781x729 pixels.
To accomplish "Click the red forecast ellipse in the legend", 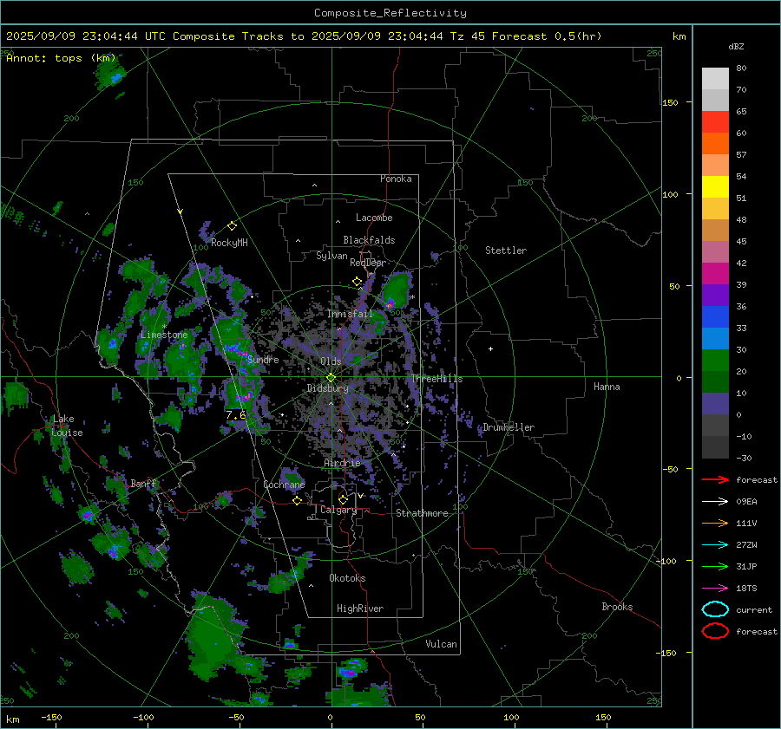I will (715, 631).
